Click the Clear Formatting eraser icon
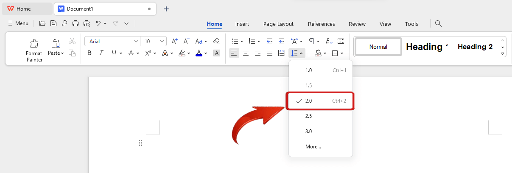This screenshot has width=512, height=173. (217, 41)
